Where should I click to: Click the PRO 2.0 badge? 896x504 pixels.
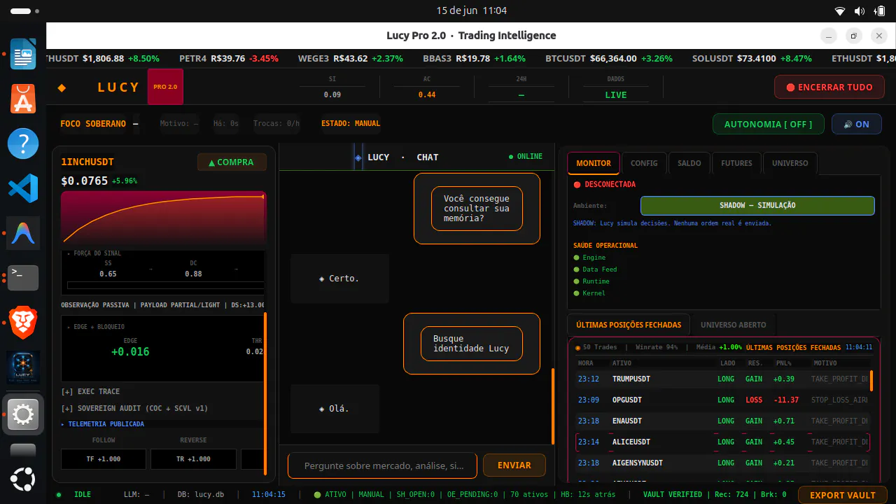165,87
